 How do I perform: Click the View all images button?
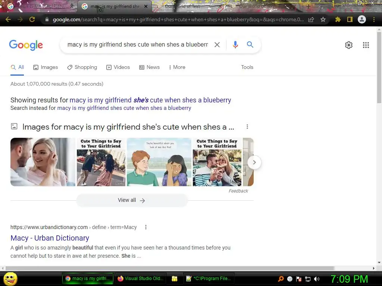pyautogui.click(x=132, y=200)
